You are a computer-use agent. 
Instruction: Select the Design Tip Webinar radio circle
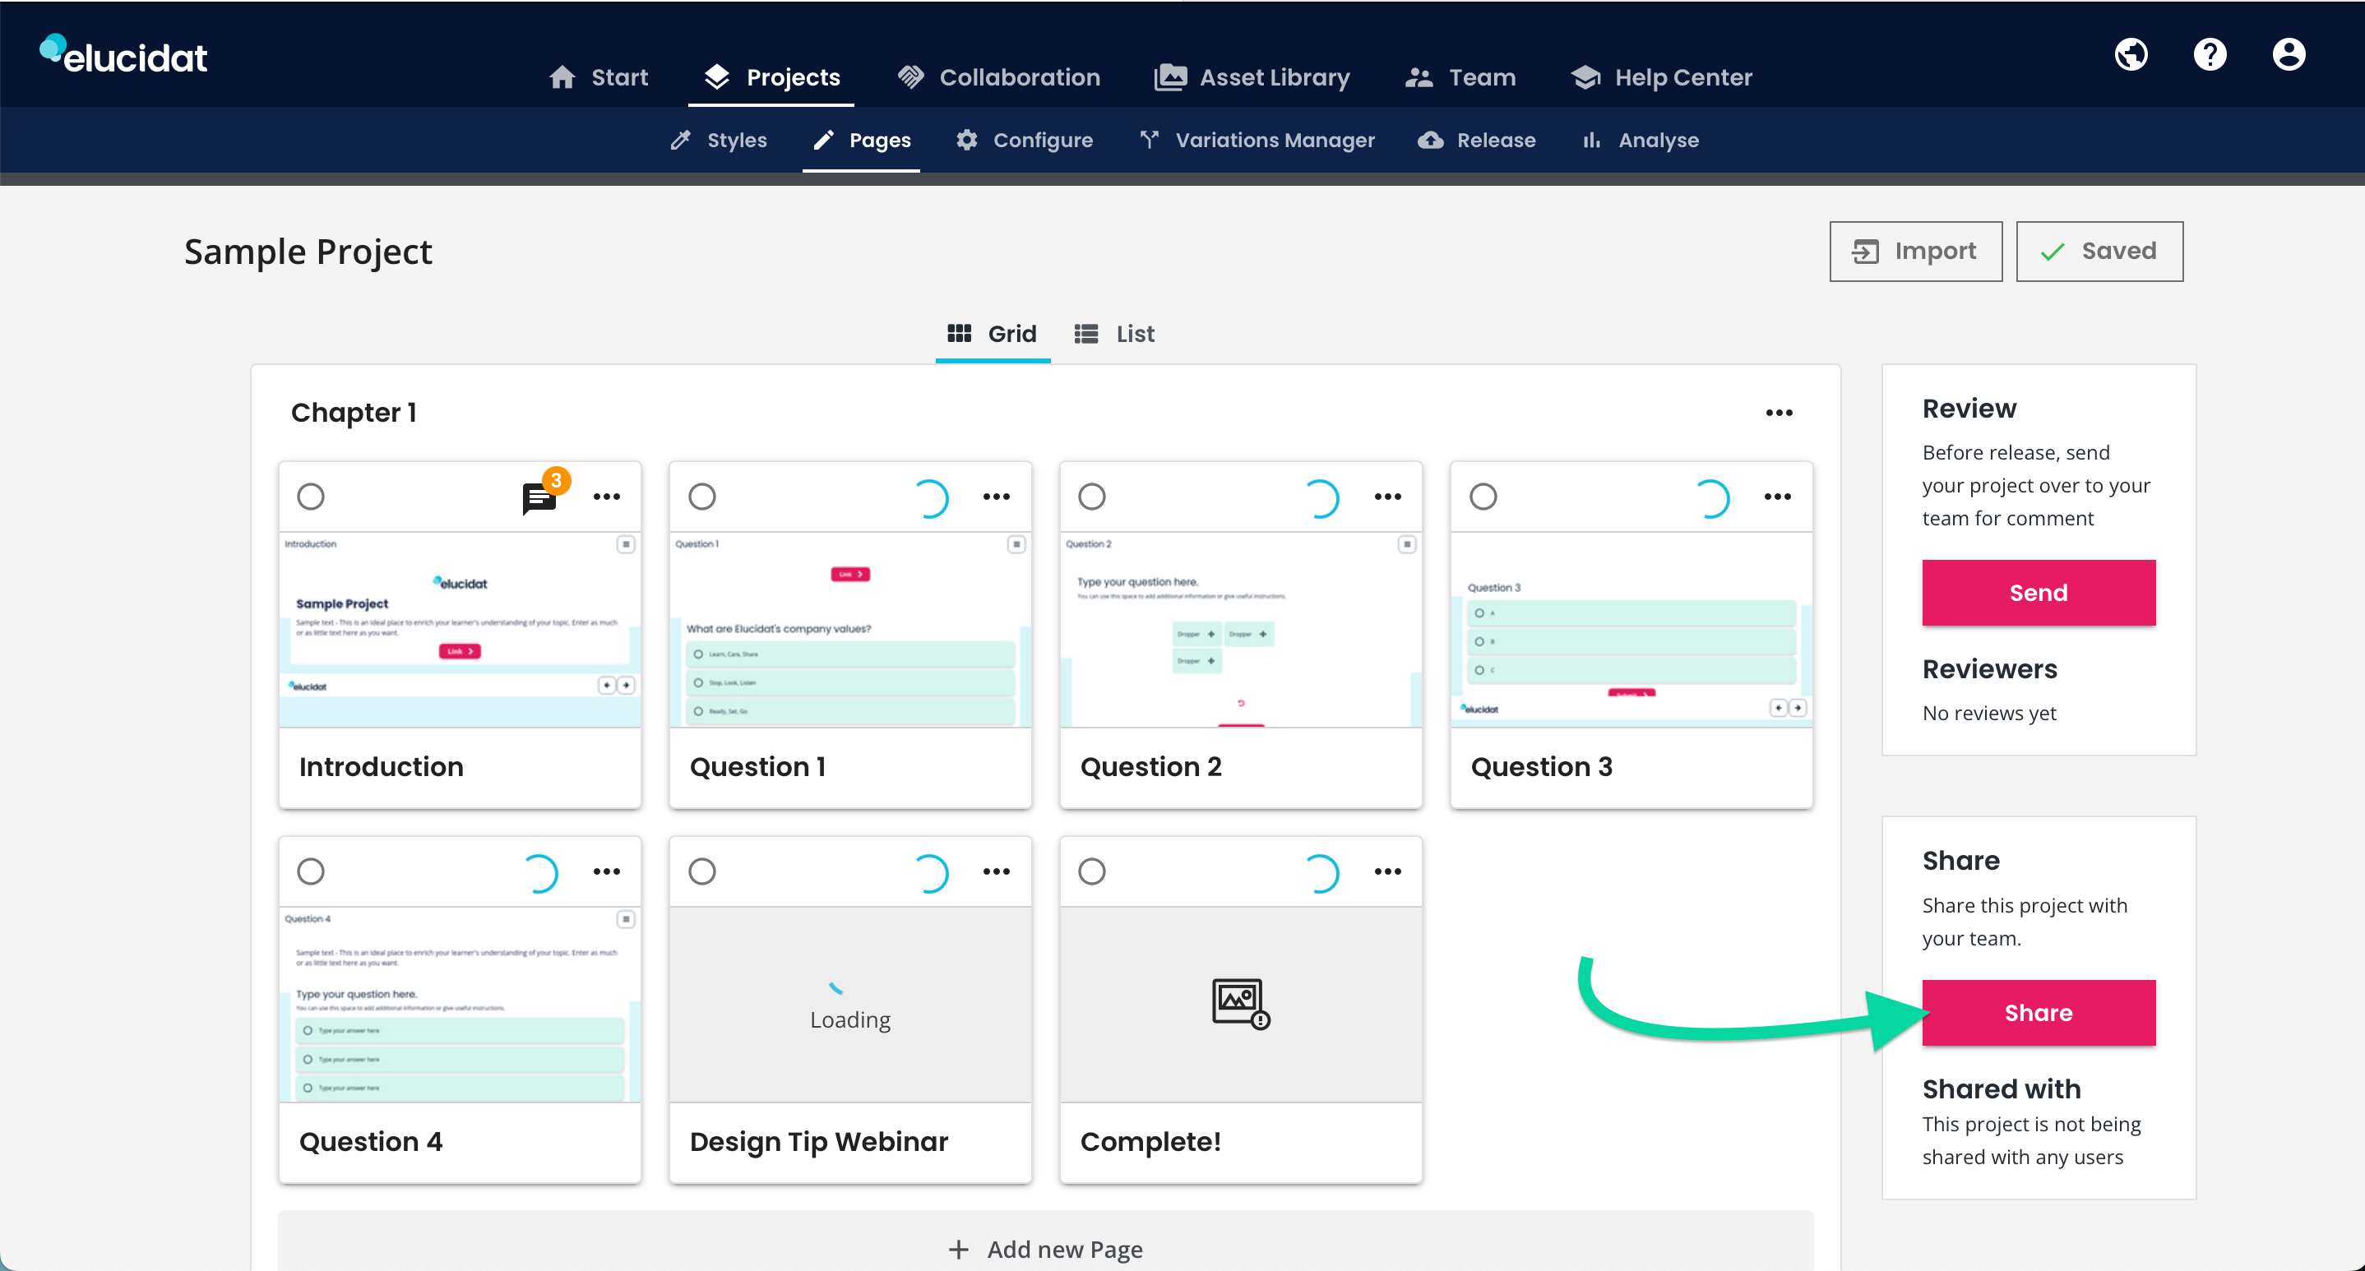click(x=701, y=871)
